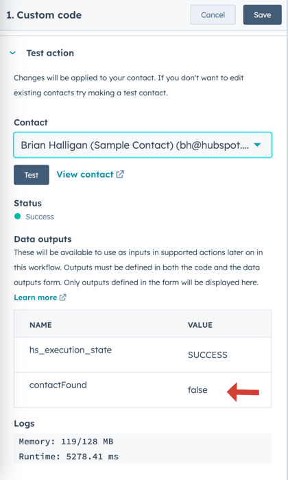
Task: Select the hs_execution_state output row
Action: tap(143, 355)
